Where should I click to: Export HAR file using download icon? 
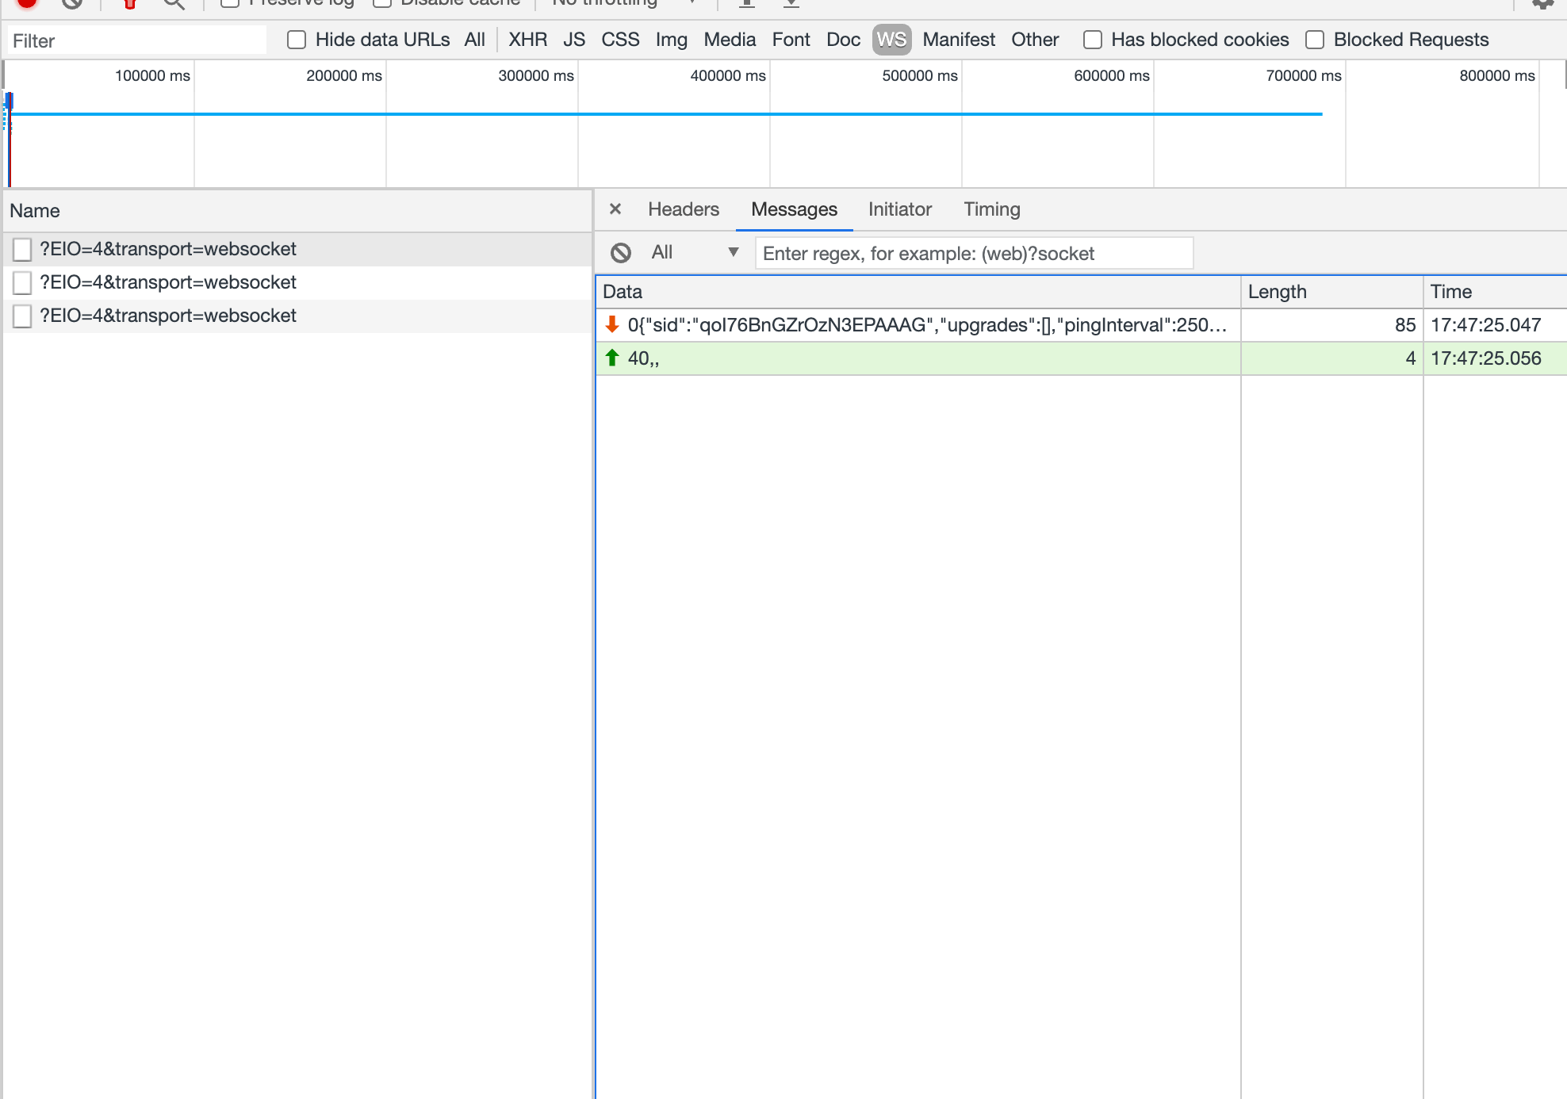tap(791, 3)
